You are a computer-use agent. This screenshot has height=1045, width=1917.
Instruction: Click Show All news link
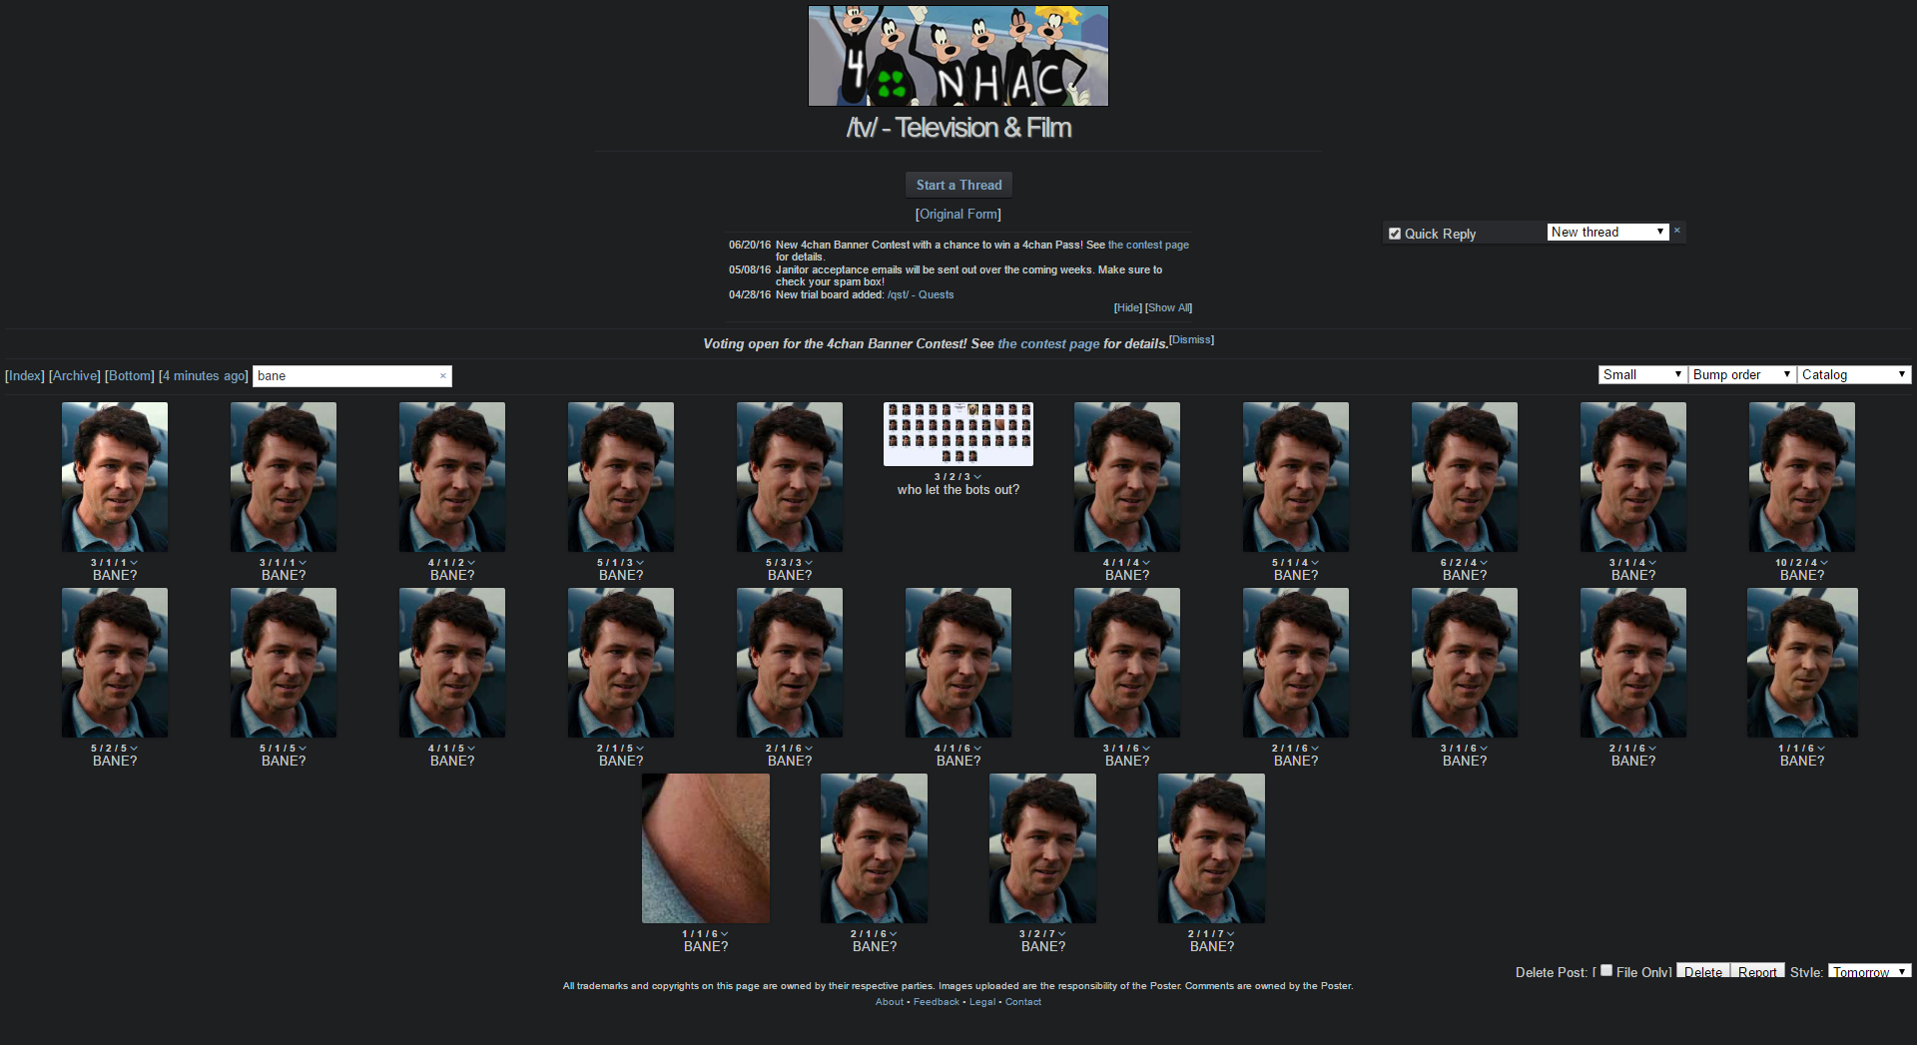coord(1168,307)
